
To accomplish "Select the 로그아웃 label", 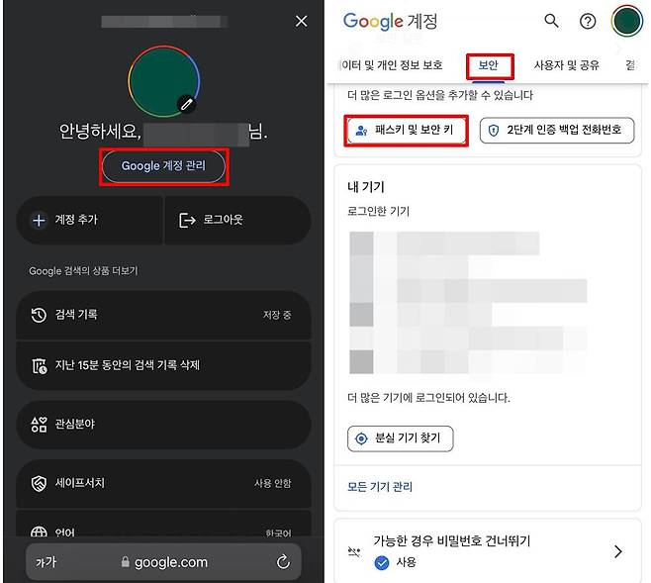I will pyautogui.click(x=223, y=220).
